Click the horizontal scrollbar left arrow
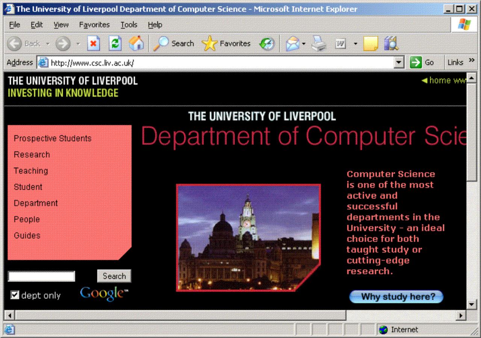The height and width of the screenshot is (338, 481). (10, 315)
